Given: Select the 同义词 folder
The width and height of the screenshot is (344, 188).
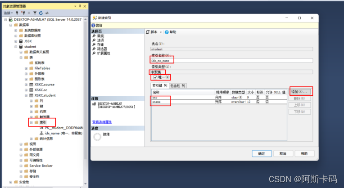Looking at the screenshot, I should tap(34, 155).
